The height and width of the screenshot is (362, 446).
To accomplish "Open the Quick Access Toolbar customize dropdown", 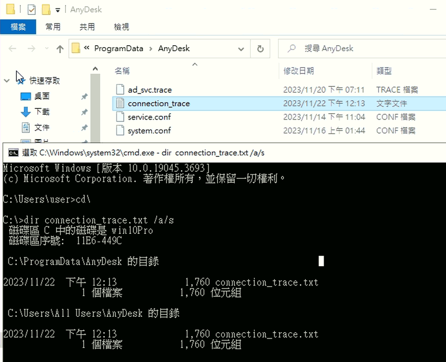I will (x=57, y=9).
